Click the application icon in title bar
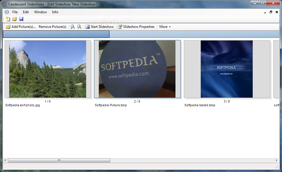The image size is (282, 172). pos(5,4)
